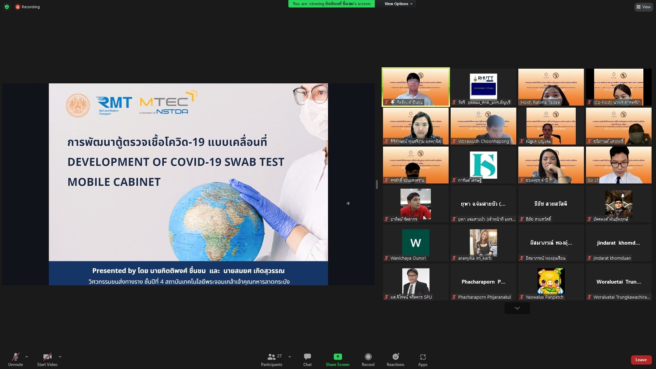The width and height of the screenshot is (656, 369).
Task: Click the green Share Screen icon
Action: (338, 357)
